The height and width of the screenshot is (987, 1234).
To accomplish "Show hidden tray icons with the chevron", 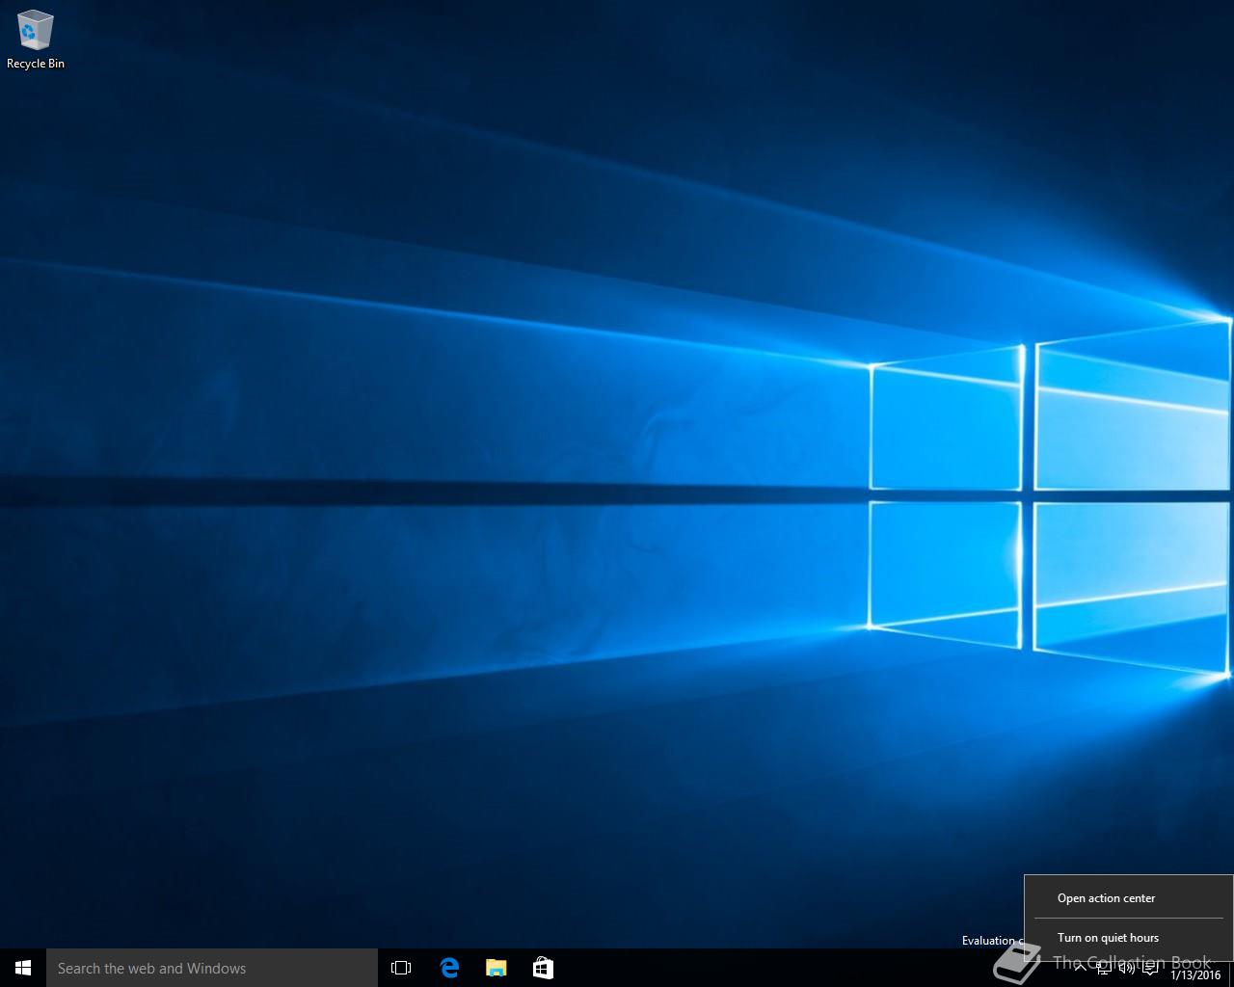I will click(1080, 968).
